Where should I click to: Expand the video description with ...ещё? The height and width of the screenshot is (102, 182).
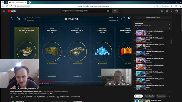[x=51, y=93]
